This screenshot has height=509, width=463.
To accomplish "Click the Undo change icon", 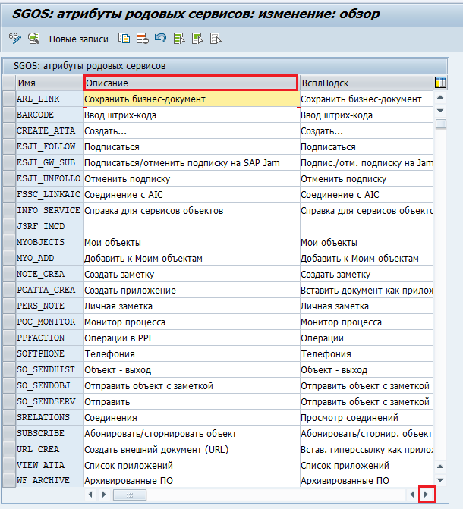I will [159, 38].
